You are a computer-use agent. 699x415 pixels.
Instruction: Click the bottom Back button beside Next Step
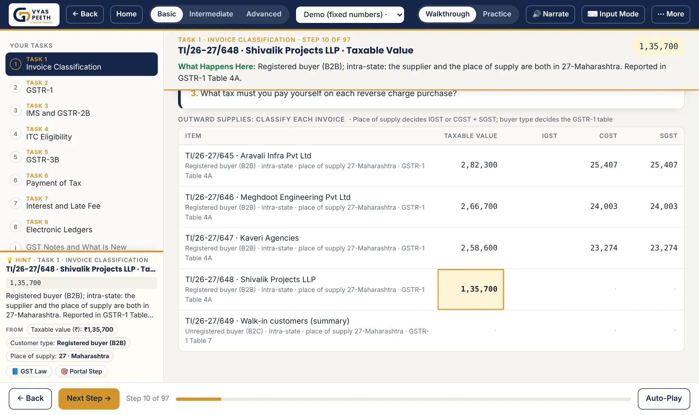30,399
